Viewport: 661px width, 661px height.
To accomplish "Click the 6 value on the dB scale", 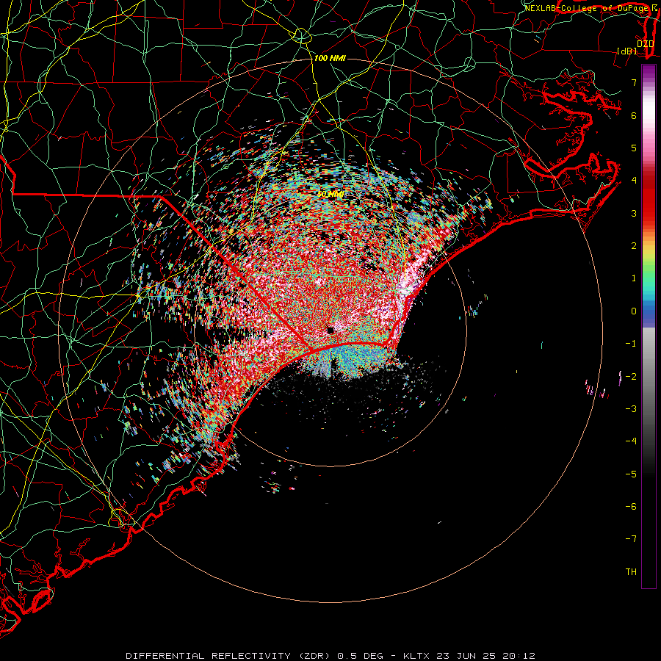I will (x=634, y=115).
